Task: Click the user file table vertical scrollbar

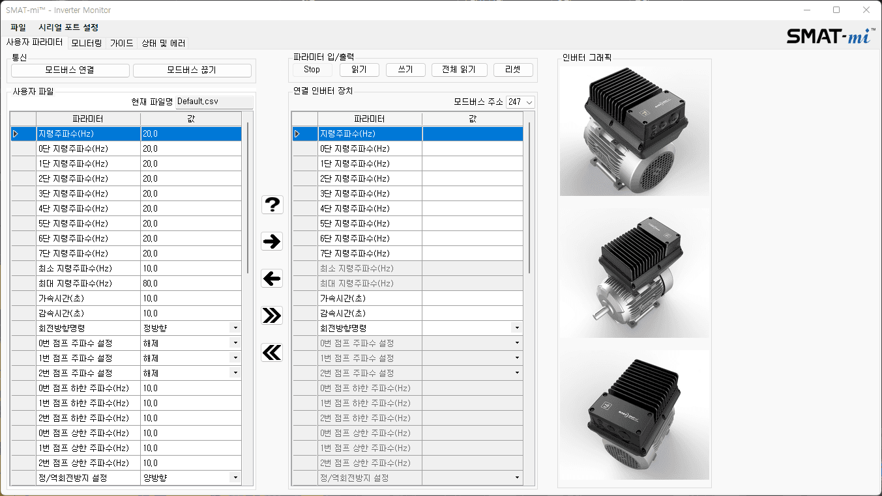Action: (x=248, y=195)
